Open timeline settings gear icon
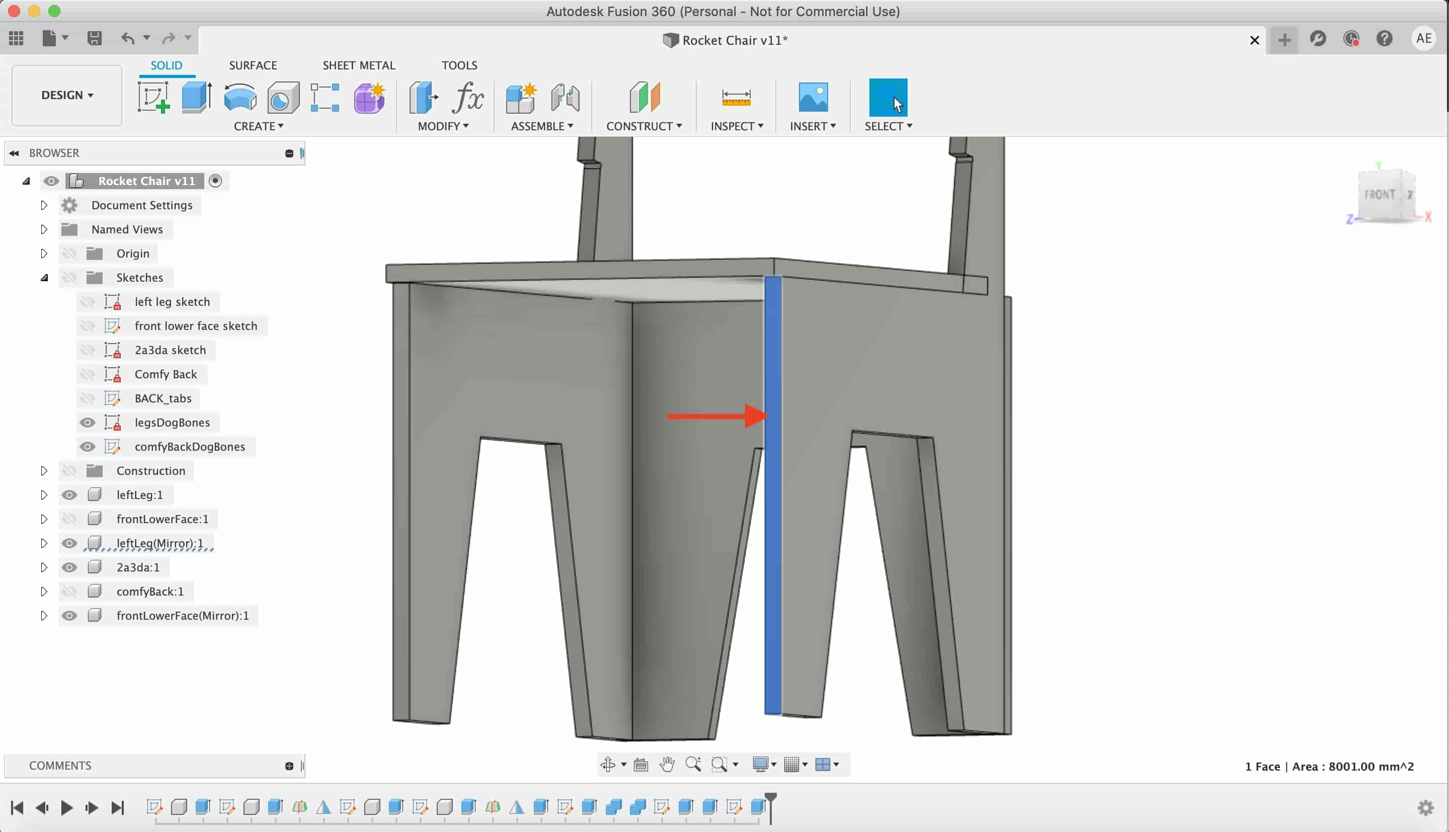The image size is (1449, 832). pyautogui.click(x=1426, y=807)
